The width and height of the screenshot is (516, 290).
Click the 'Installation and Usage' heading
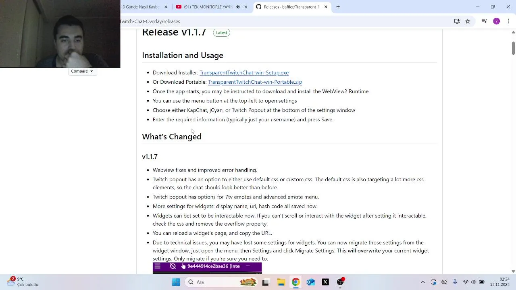[183, 56]
